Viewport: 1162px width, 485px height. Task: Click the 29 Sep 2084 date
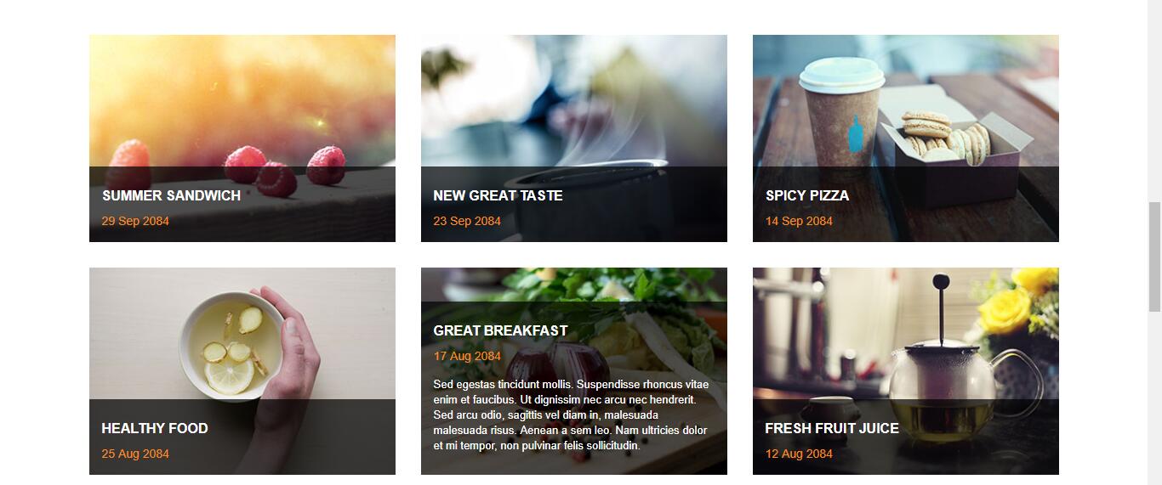click(x=135, y=221)
